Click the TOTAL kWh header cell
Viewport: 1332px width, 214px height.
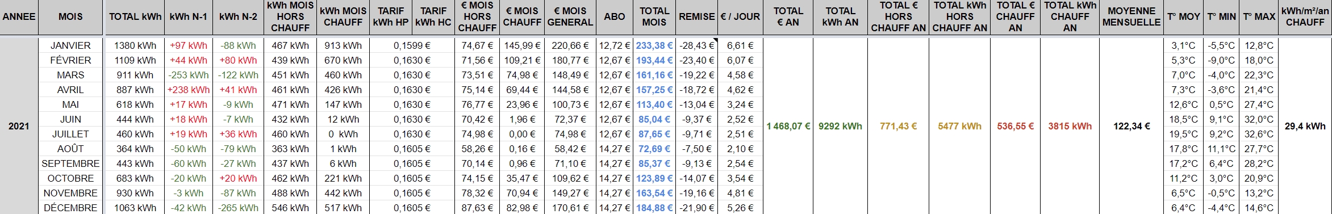click(135, 17)
